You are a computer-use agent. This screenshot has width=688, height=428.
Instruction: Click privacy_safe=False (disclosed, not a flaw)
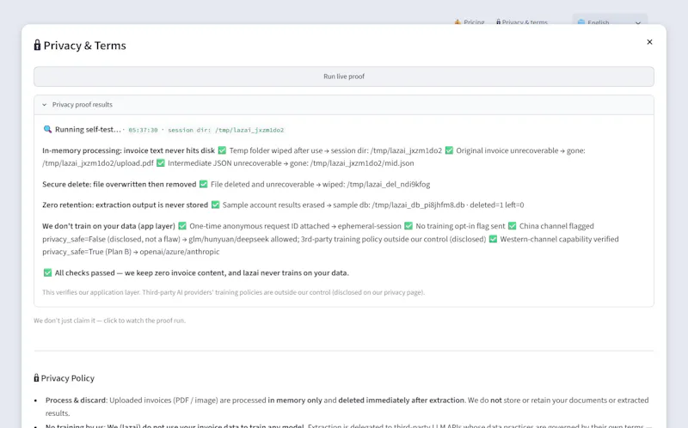point(111,239)
